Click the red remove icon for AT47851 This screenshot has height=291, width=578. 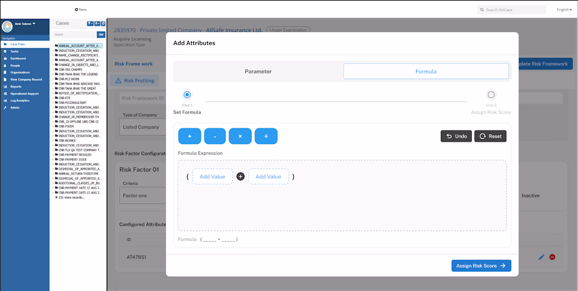pos(552,257)
